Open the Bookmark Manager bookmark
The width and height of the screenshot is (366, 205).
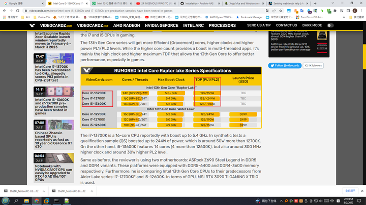click(x=249, y=17)
